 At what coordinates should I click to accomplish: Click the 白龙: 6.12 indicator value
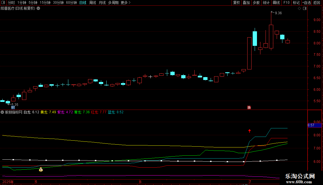pos(31,112)
